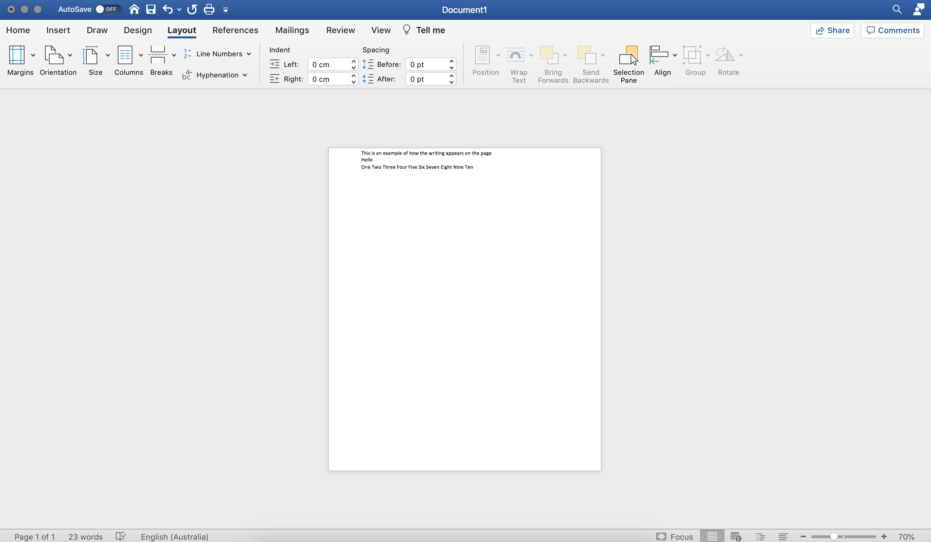Open the Design tab
Screen dimensions: 931x542
(x=137, y=30)
